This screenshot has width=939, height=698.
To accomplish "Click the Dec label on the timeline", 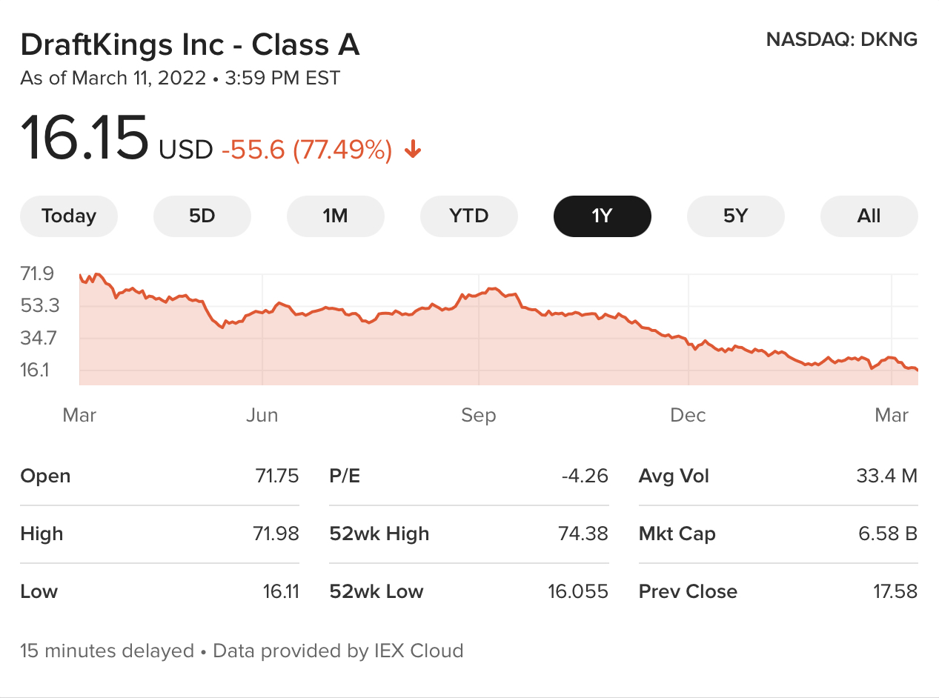I will tap(688, 415).
